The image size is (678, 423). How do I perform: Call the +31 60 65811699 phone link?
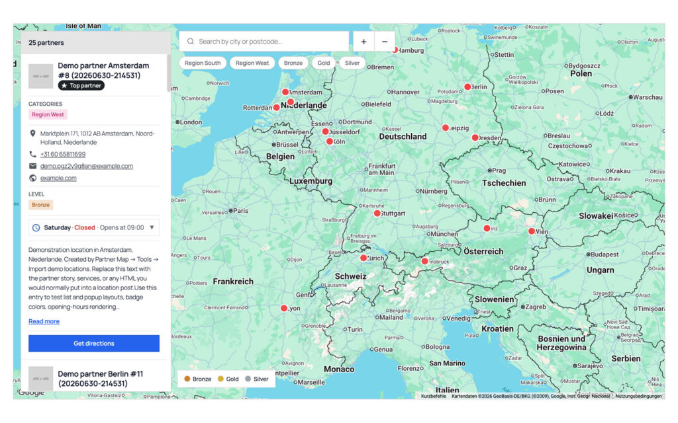(x=63, y=154)
